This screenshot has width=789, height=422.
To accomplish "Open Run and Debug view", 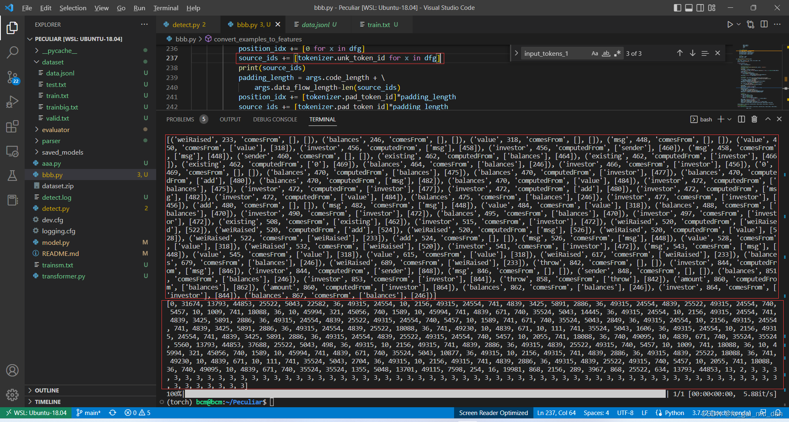I will (12, 101).
